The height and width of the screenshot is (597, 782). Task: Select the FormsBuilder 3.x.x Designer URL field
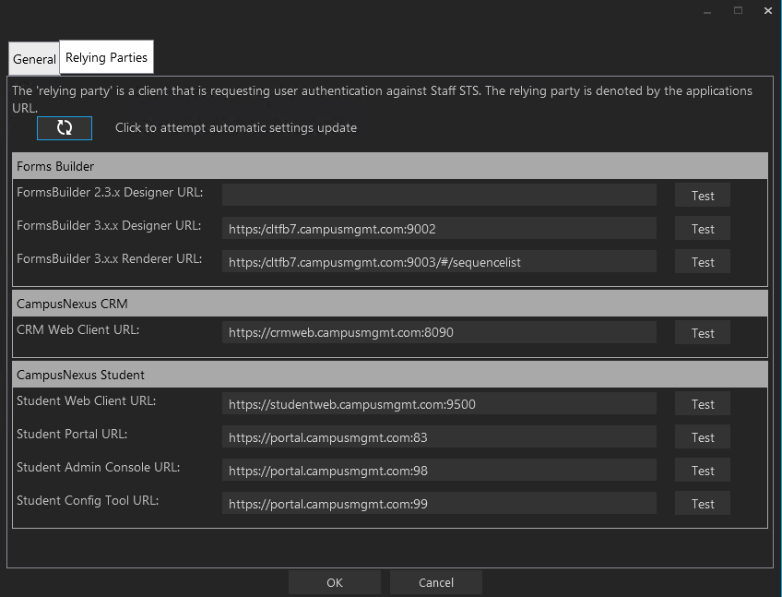439,228
